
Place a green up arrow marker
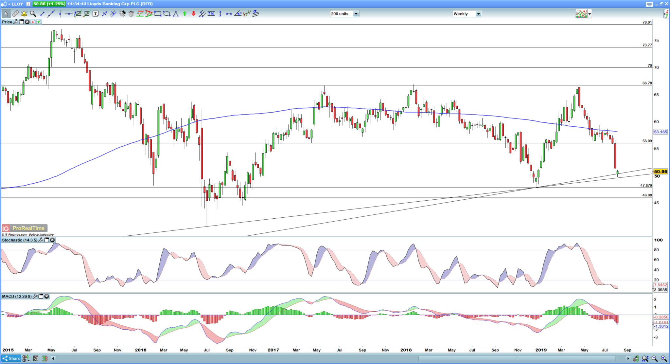185,14
